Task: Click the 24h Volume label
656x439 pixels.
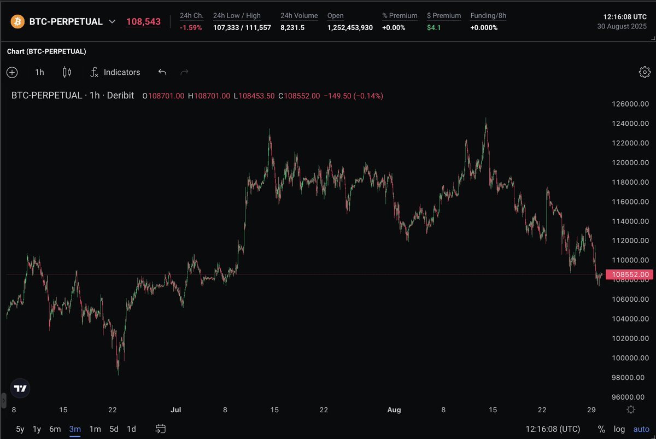Action: (299, 16)
